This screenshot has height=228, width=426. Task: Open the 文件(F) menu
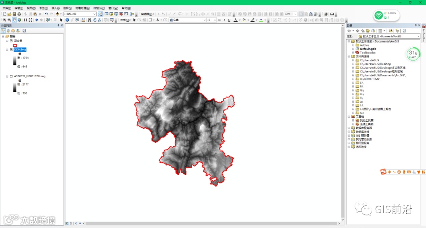pos(7,8)
